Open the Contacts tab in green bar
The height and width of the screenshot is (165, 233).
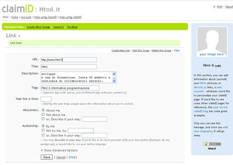pyautogui.click(x=58, y=27)
